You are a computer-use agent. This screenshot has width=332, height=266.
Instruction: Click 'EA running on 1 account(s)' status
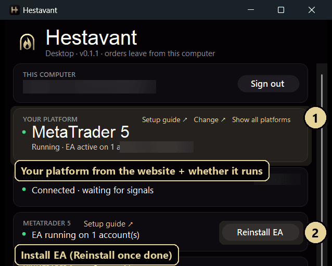[85, 235]
